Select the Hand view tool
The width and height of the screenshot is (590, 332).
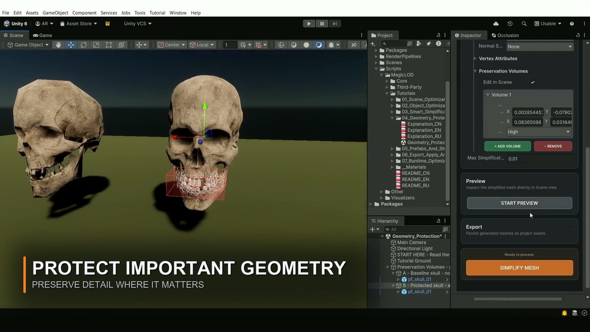pyautogui.click(x=59, y=45)
